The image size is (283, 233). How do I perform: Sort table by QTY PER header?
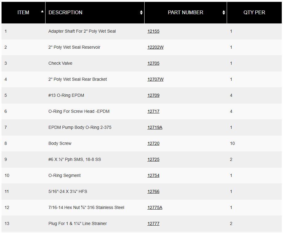pyautogui.click(x=254, y=13)
